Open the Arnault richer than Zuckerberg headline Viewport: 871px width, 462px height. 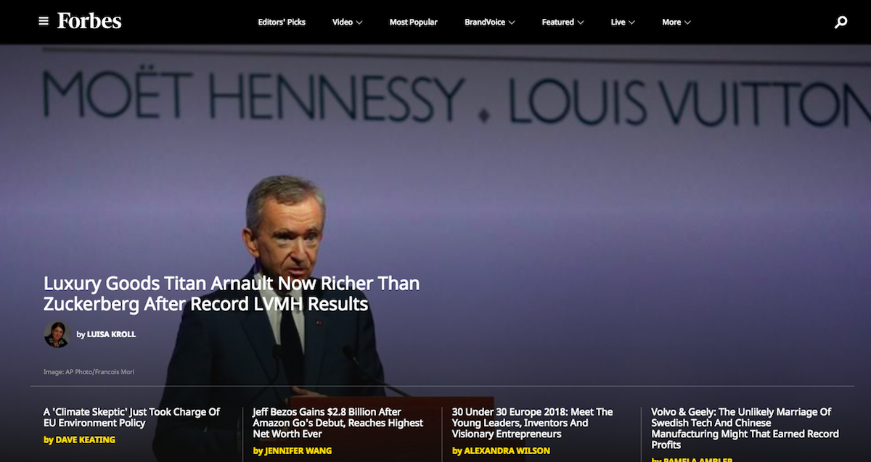pos(232,293)
